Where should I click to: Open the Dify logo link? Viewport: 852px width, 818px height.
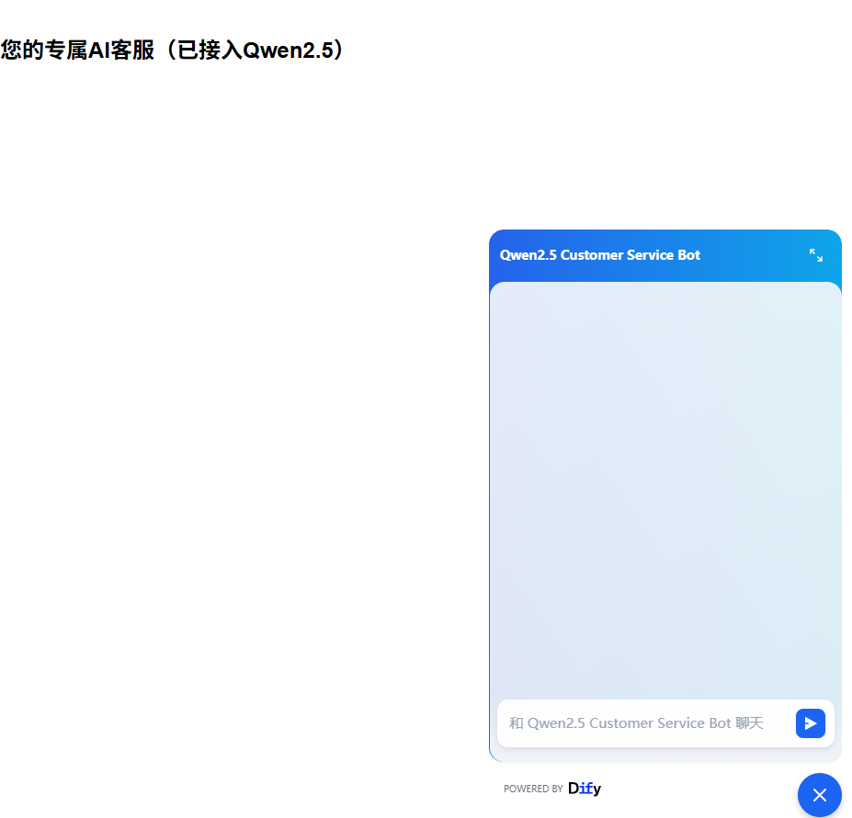(x=585, y=788)
